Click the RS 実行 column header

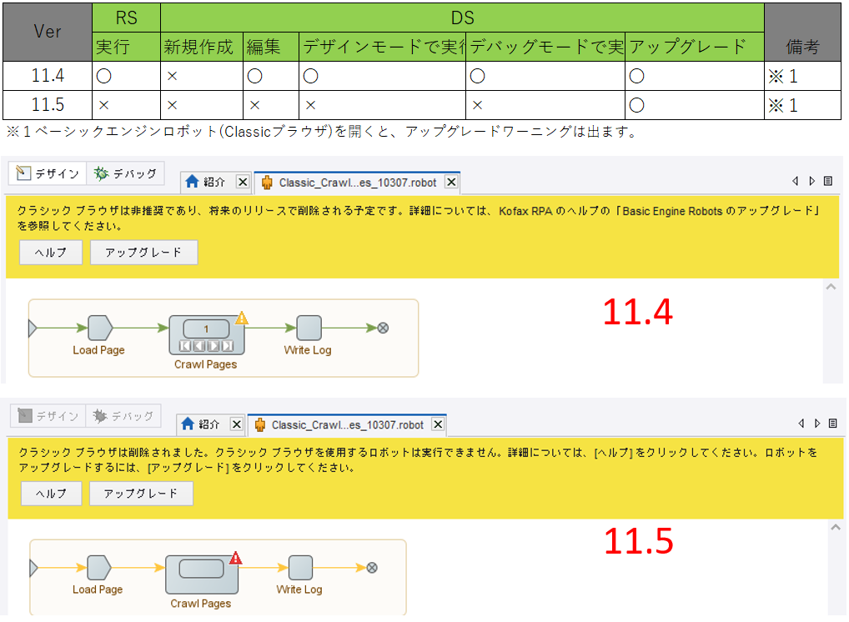click(x=126, y=47)
